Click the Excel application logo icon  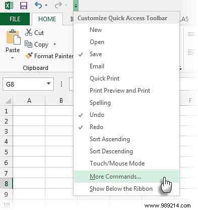[9, 6]
